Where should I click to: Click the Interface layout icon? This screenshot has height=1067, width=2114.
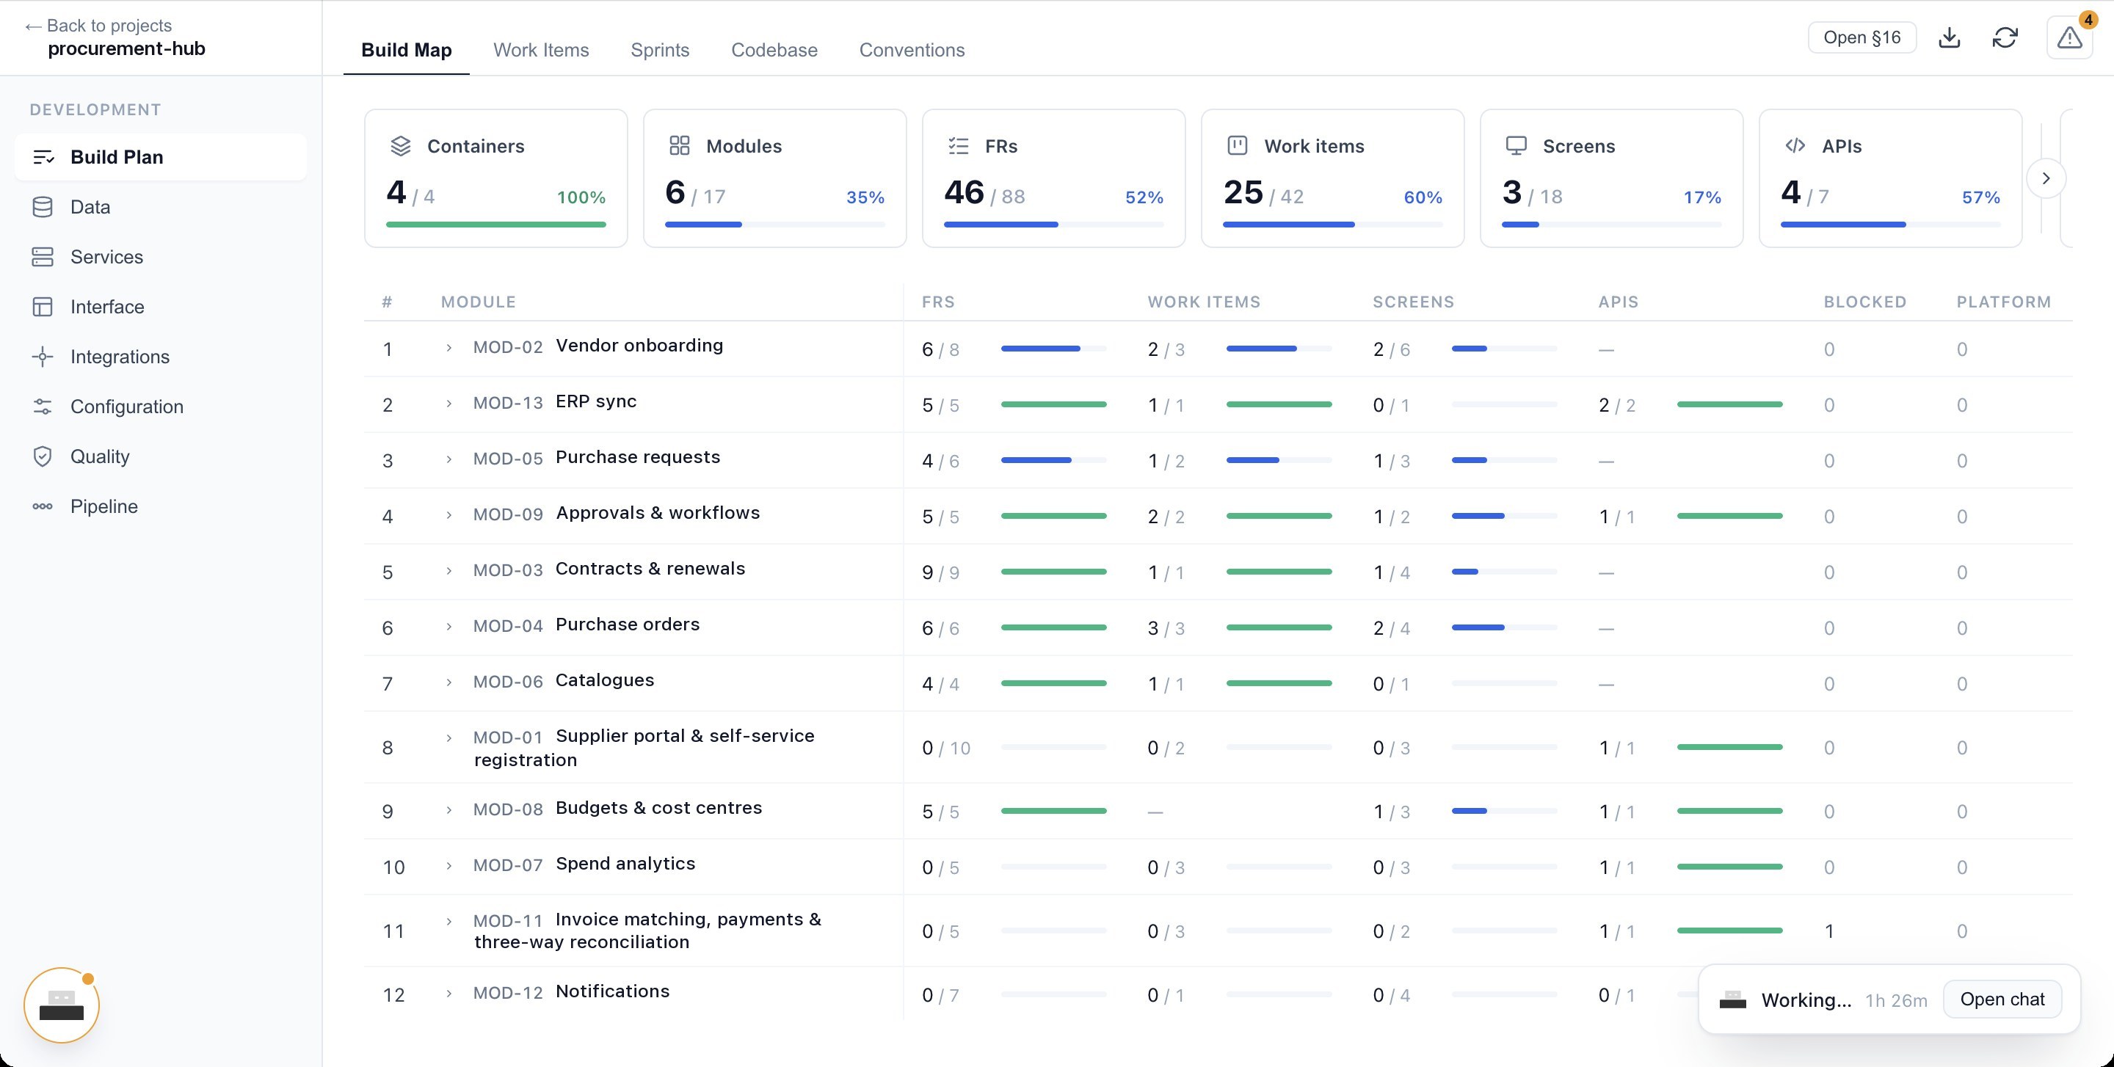(43, 307)
